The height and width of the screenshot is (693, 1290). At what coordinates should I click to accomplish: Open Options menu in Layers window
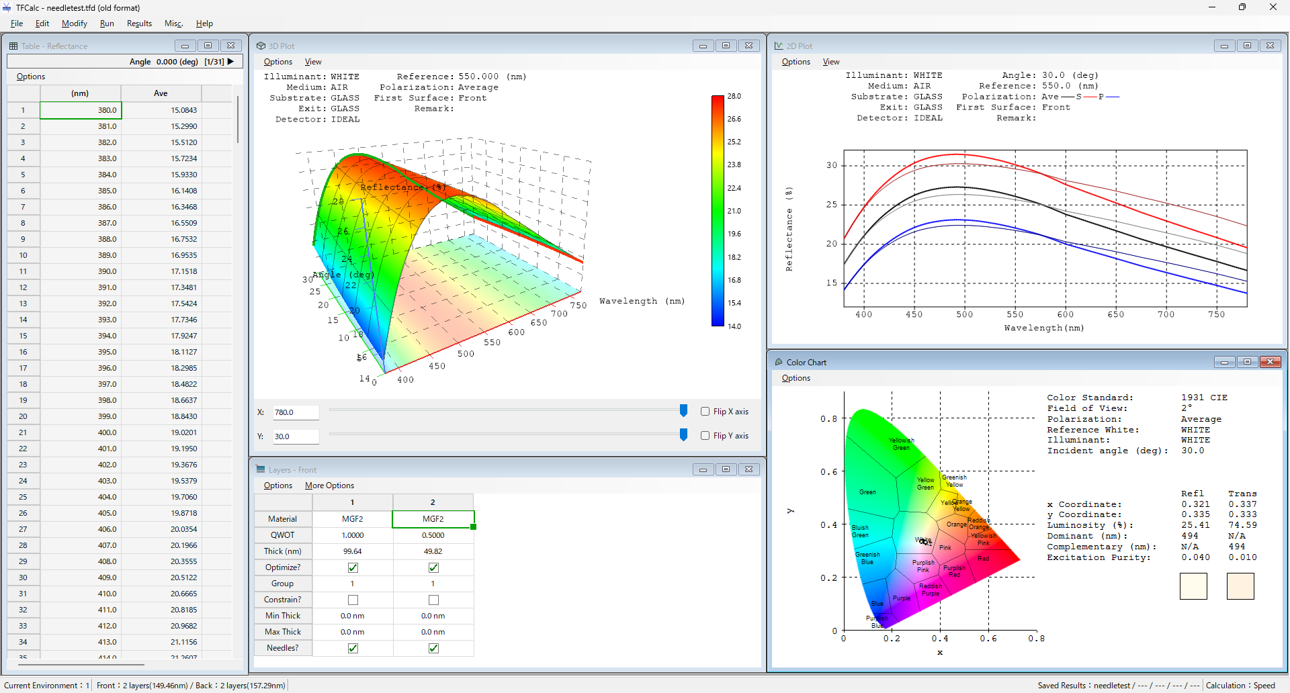coord(278,486)
